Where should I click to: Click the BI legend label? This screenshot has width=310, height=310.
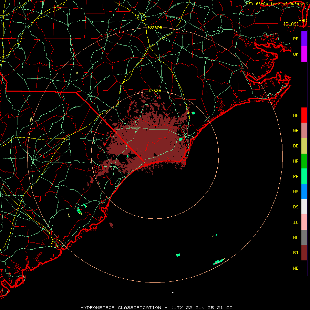point(296,253)
